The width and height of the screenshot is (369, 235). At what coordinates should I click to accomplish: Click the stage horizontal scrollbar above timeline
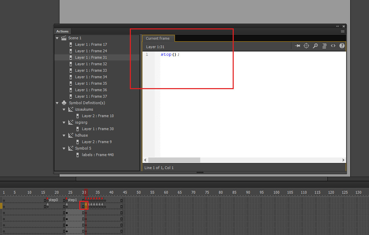click(x=202, y=179)
